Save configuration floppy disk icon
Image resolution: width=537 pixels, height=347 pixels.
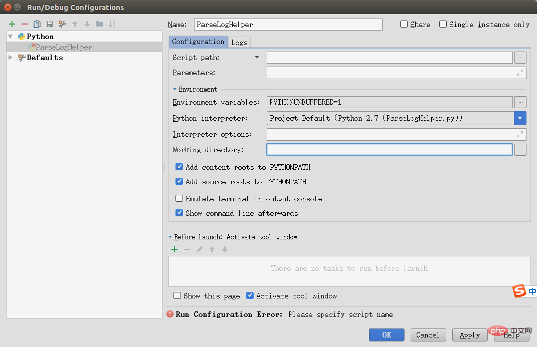(x=50, y=24)
